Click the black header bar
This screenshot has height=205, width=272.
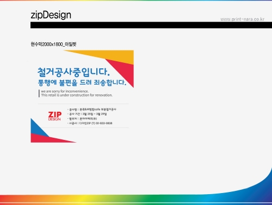[x=151, y=25]
